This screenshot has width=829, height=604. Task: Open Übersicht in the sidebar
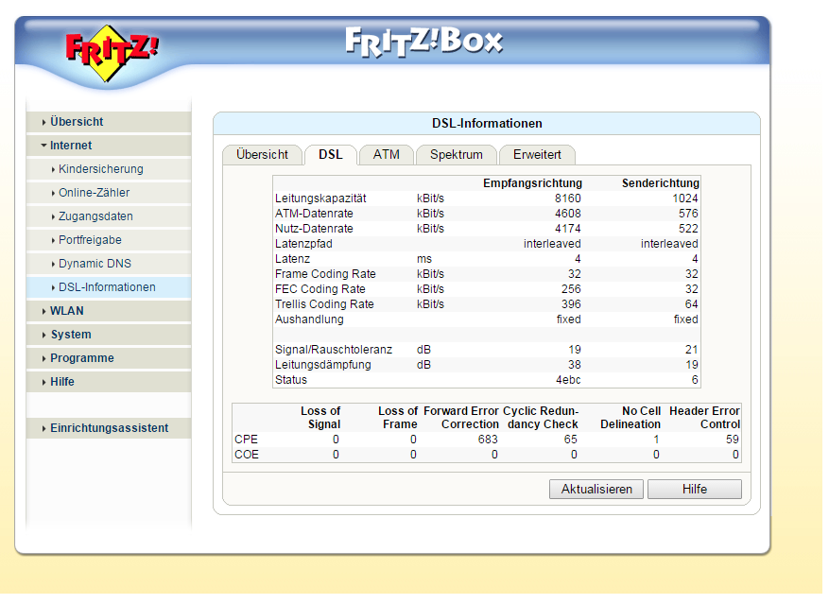coord(77,122)
